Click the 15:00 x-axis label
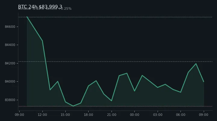Image resolution: width=217 pixels, height=121 pixels. point(65,115)
